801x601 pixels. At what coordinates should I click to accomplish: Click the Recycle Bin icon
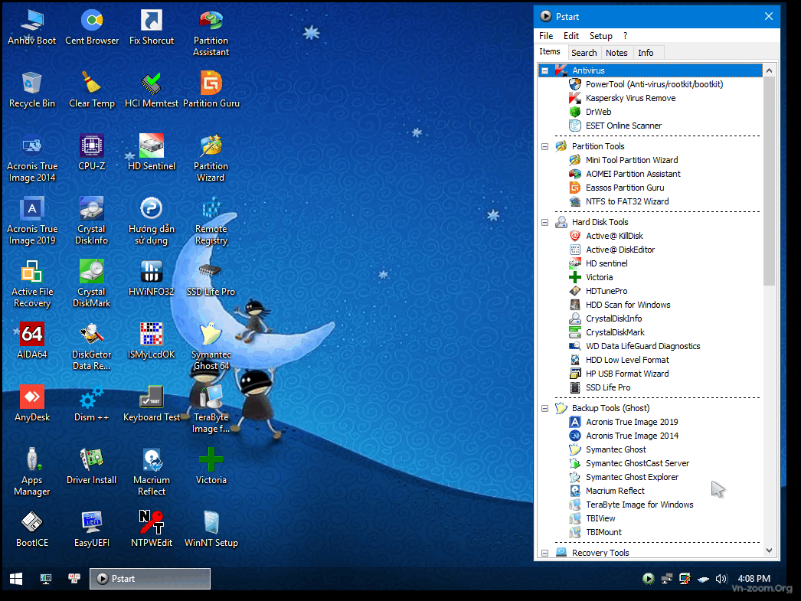tap(31, 83)
